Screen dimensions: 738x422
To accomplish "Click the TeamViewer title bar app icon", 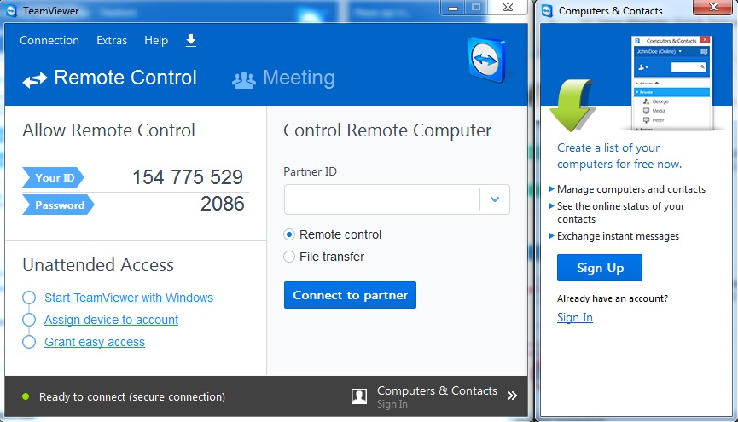I will [x=12, y=10].
